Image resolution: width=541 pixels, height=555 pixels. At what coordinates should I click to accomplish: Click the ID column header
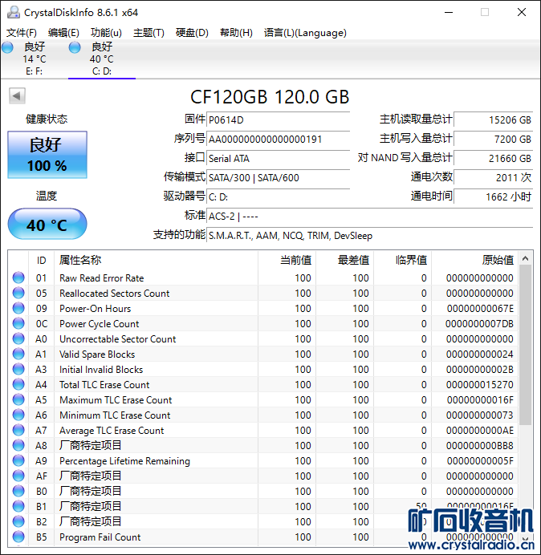tap(41, 260)
